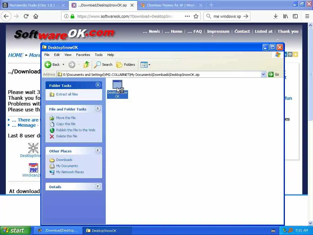Choose Move this file task
The image size is (313, 235).
(x=66, y=118)
